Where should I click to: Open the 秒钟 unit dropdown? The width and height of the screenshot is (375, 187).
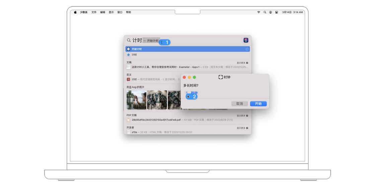[195, 93]
